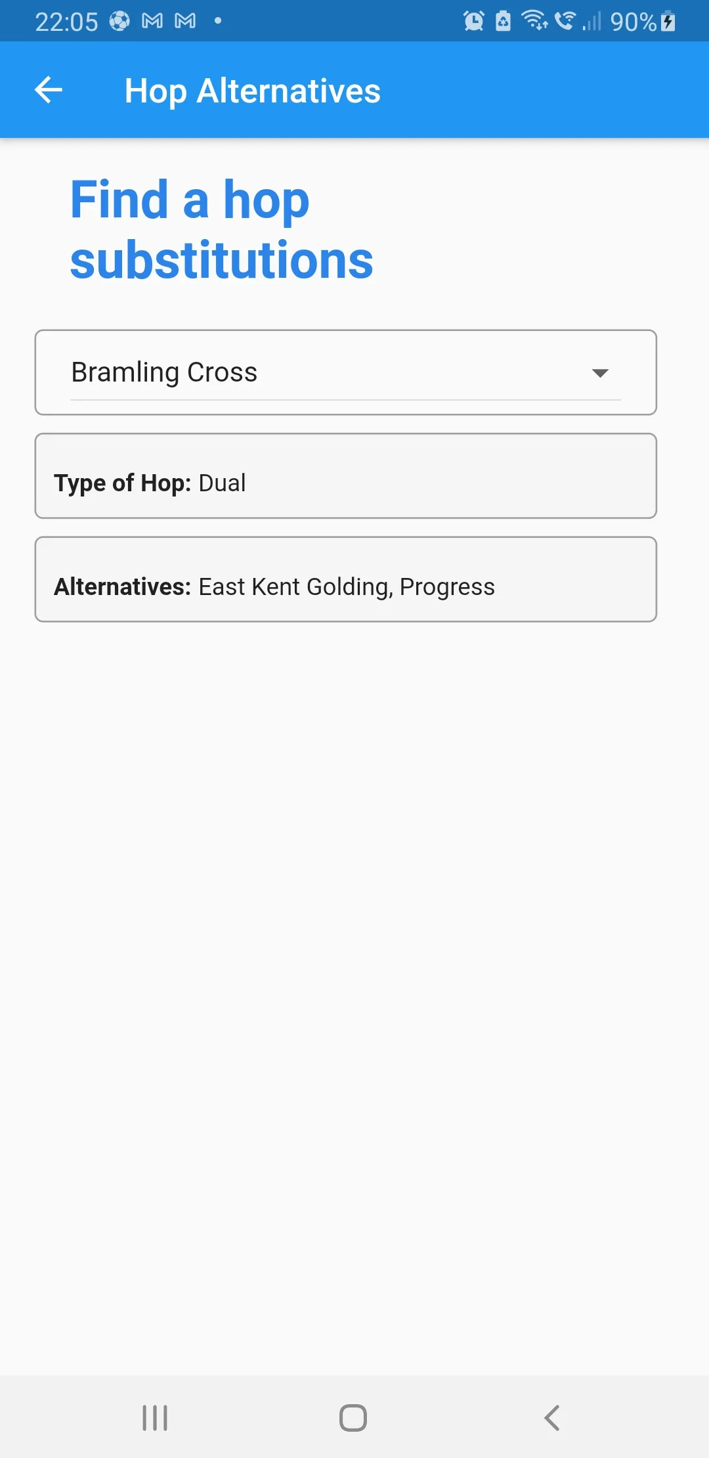Select the Type of Hop card
The height and width of the screenshot is (1458, 709).
[345, 475]
